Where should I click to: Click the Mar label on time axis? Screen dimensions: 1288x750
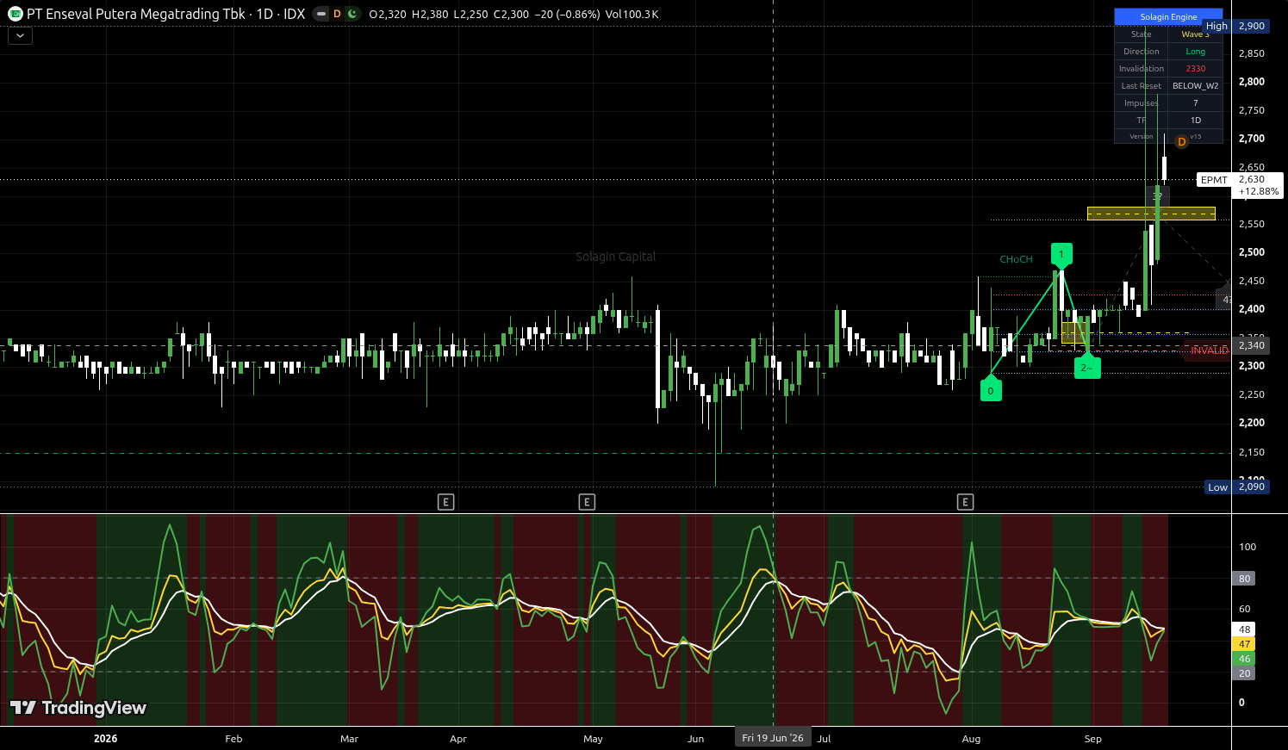tap(349, 739)
